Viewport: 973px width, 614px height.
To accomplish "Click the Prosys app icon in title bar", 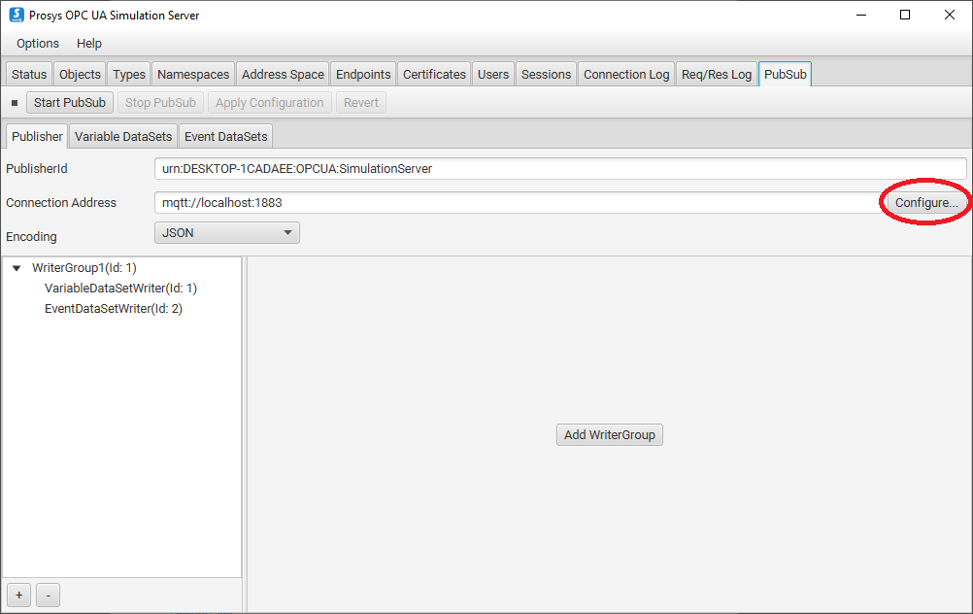I will (17, 15).
